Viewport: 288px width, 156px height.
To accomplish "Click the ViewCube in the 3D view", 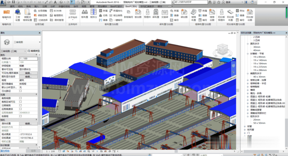I will coord(222,49).
